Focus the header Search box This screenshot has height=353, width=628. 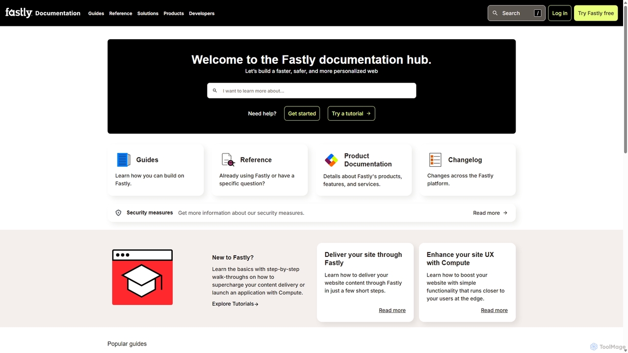pos(517,13)
